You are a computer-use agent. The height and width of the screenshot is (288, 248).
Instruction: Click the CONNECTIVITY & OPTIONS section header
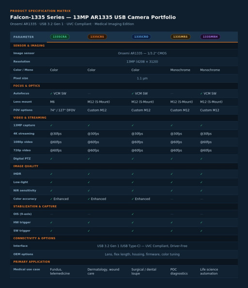tap(34, 238)
